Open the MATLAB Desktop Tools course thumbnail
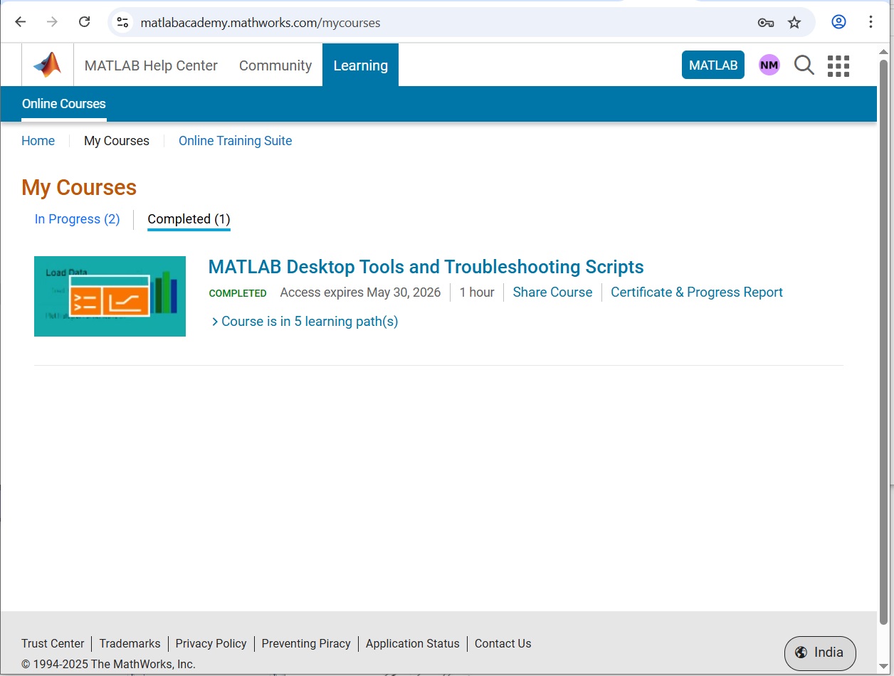The image size is (894, 676). pyautogui.click(x=110, y=296)
